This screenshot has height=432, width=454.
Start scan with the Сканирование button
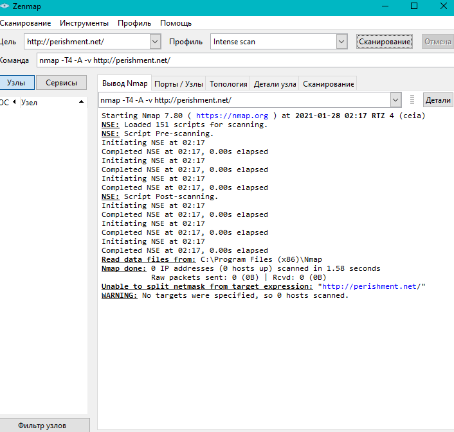(x=385, y=42)
